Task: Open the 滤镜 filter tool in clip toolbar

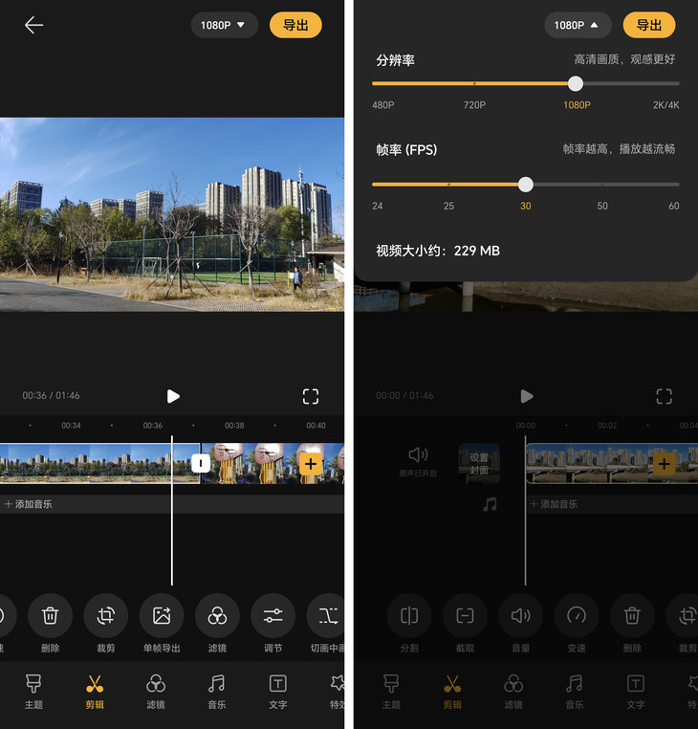Action: (217, 624)
